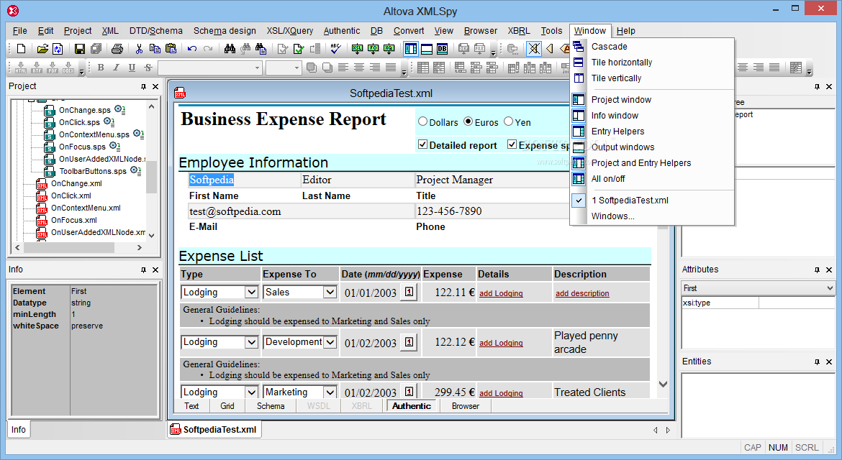
Task: Click the Project panel vertical scrollbar thumb
Action: [x=151, y=177]
